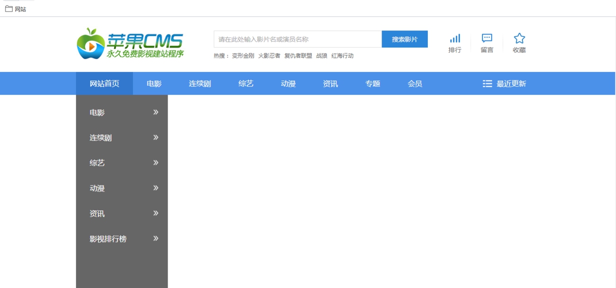Expand the 资讯 submenu arrow
Screen dimensions: 616x288
[x=156, y=213]
